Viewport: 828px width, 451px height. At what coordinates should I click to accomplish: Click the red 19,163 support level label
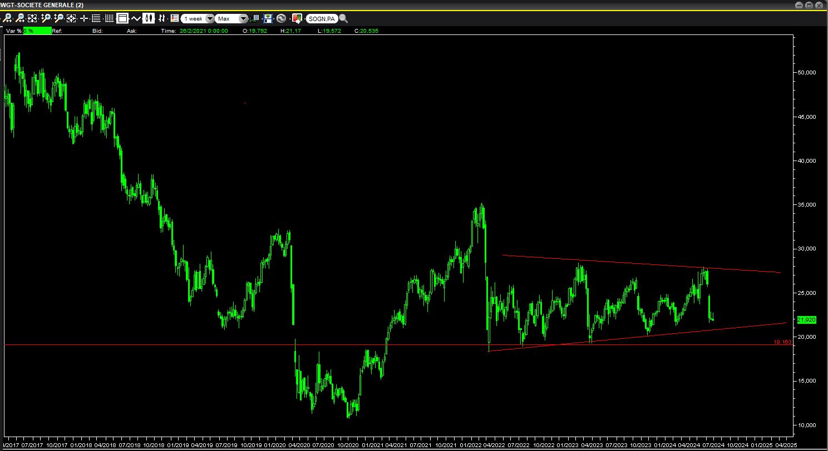pos(782,342)
